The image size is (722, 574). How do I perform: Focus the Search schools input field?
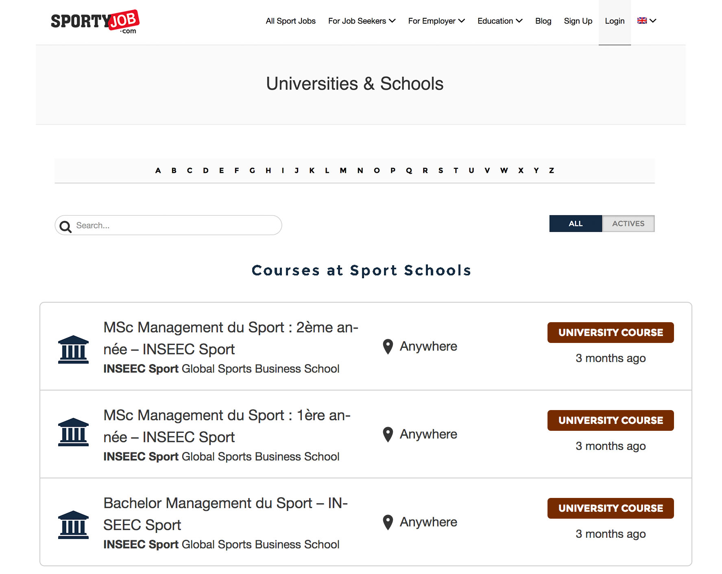[x=168, y=225]
